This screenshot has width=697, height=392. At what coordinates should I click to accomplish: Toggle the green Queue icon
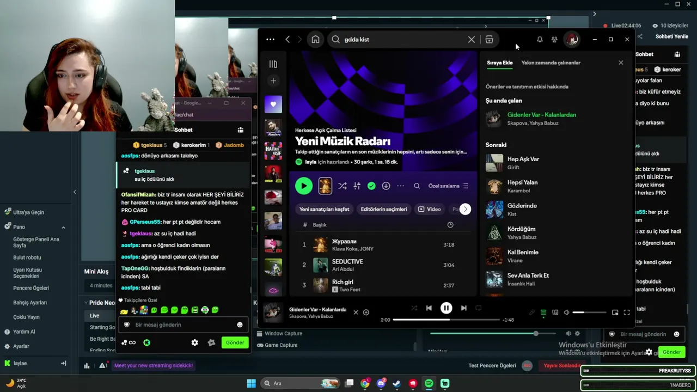(x=543, y=313)
